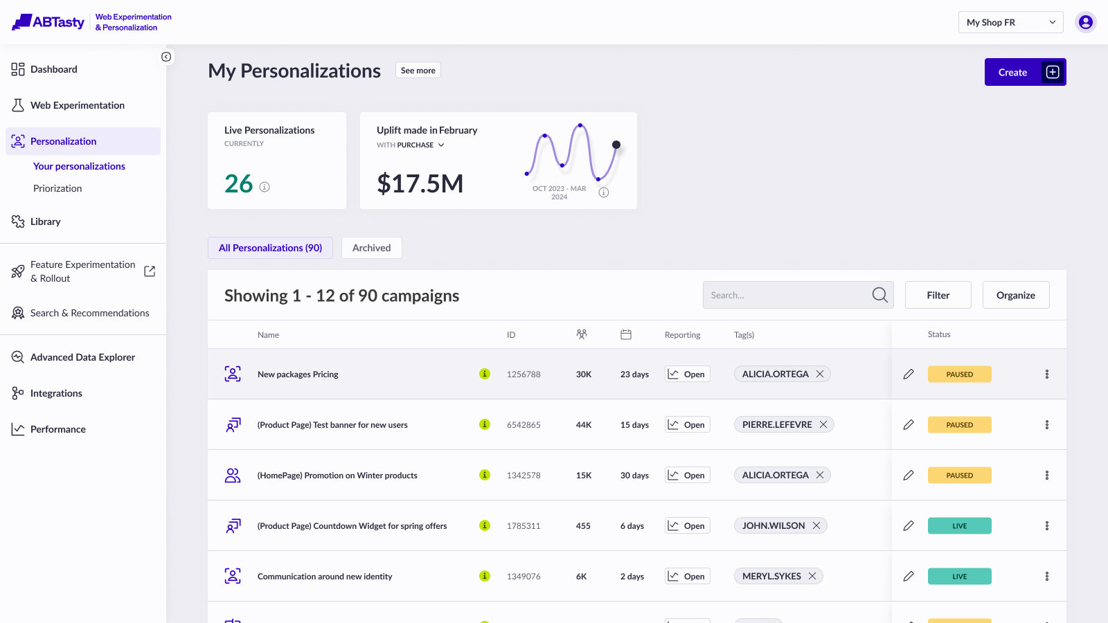This screenshot has width=1108, height=623.
Task: Collapse the sidebar with the arrow icon
Action: 166,57
